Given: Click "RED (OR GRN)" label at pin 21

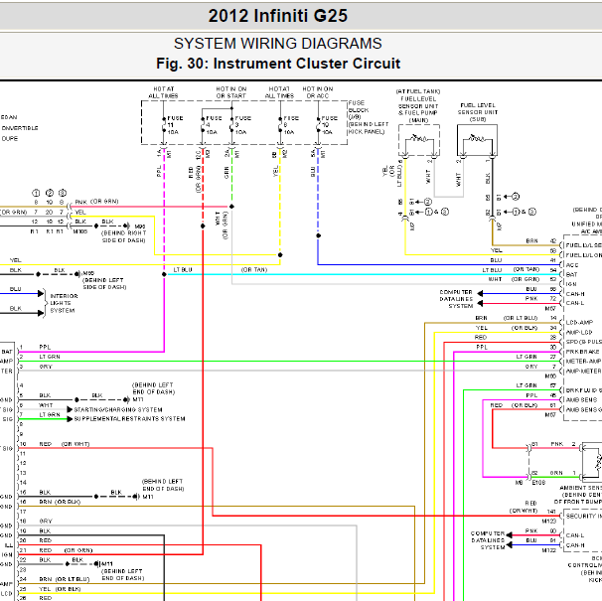Looking at the screenshot, I should [66, 550].
